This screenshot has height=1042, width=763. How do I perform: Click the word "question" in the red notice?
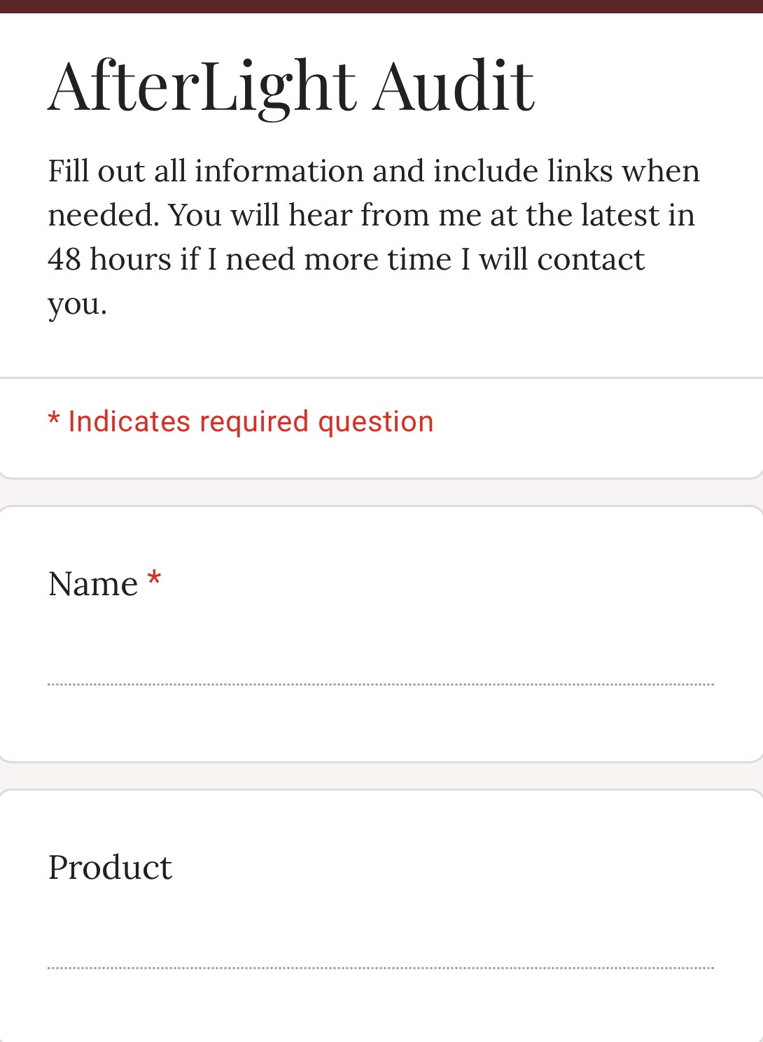tap(376, 422)
